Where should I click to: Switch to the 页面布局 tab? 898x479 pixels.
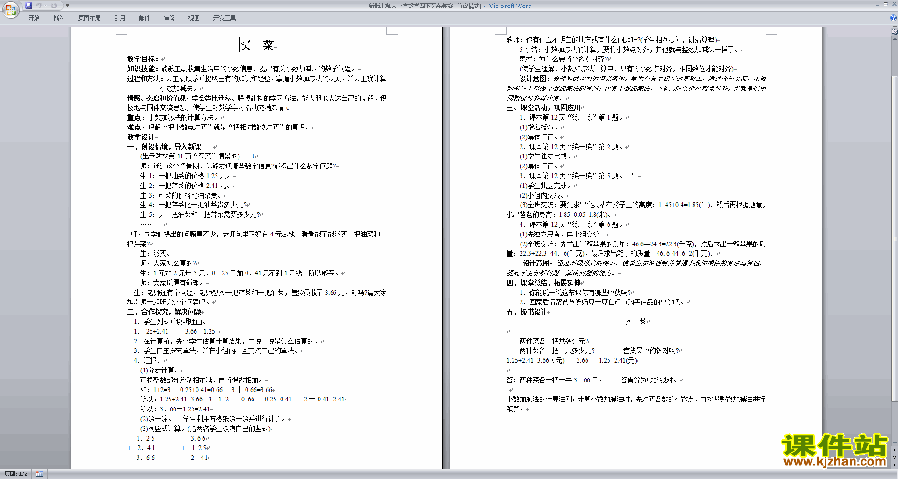coord(89,18)
